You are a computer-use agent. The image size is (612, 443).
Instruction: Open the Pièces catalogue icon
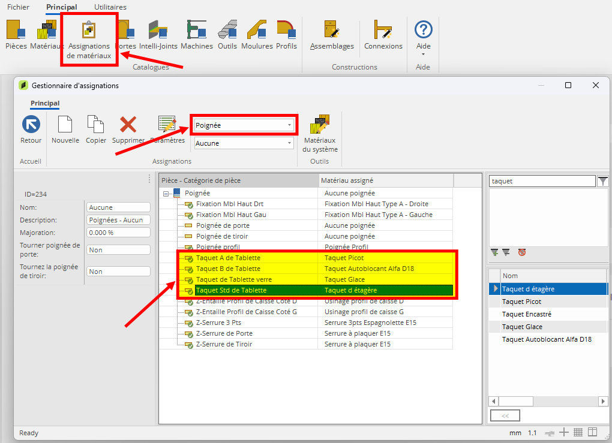point(16,34)
